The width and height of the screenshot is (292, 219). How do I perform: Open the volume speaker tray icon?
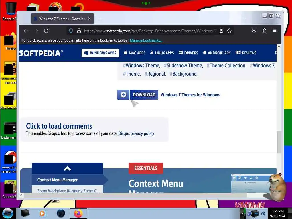pyautogui.click(x=263, y=214)
